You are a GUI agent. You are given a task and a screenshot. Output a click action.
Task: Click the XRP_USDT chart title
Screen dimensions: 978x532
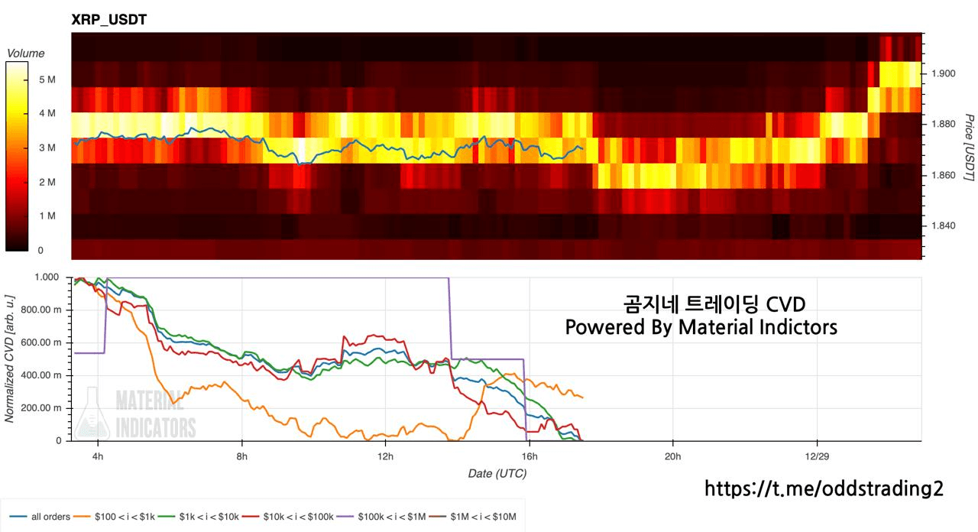(x=108, y=20)
